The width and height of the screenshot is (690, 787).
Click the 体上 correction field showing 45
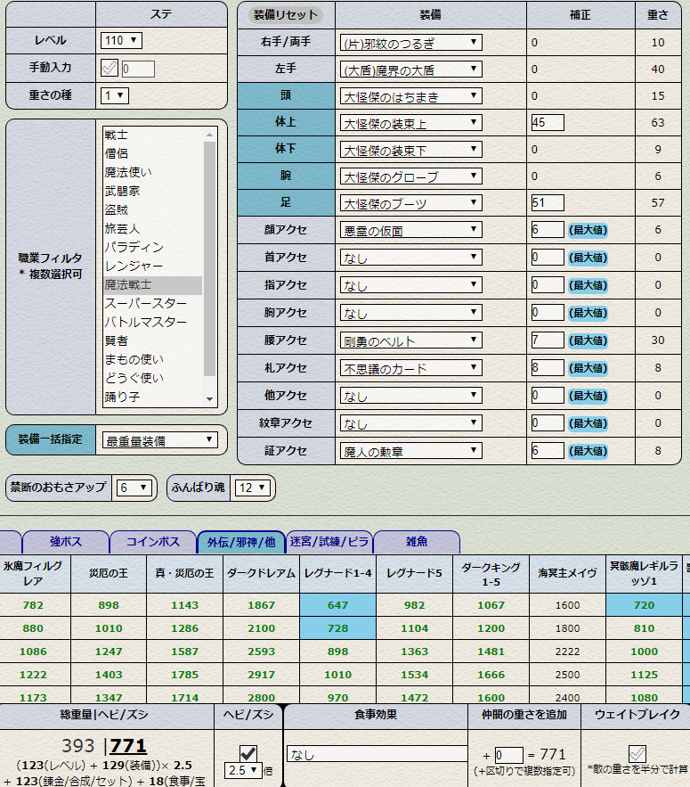tap(548, 122)
